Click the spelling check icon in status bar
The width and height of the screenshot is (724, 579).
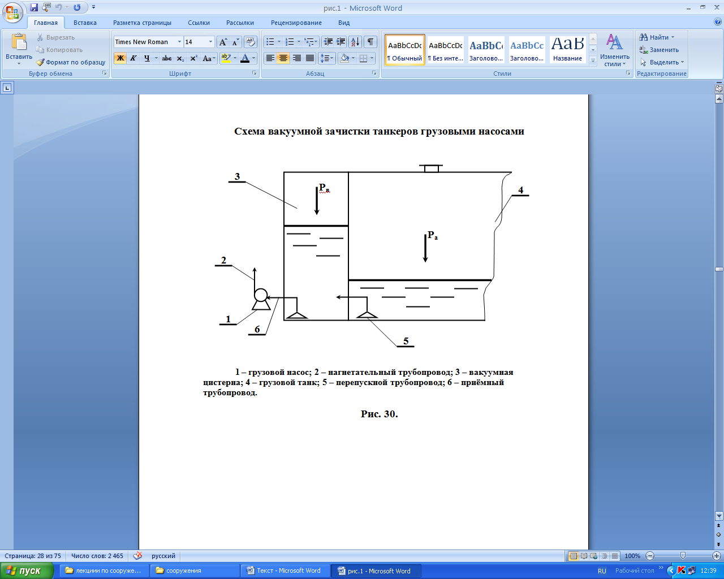click(x=137, y=556)
